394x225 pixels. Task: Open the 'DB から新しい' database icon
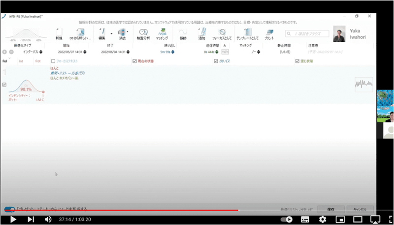click(x=80, y=32)
